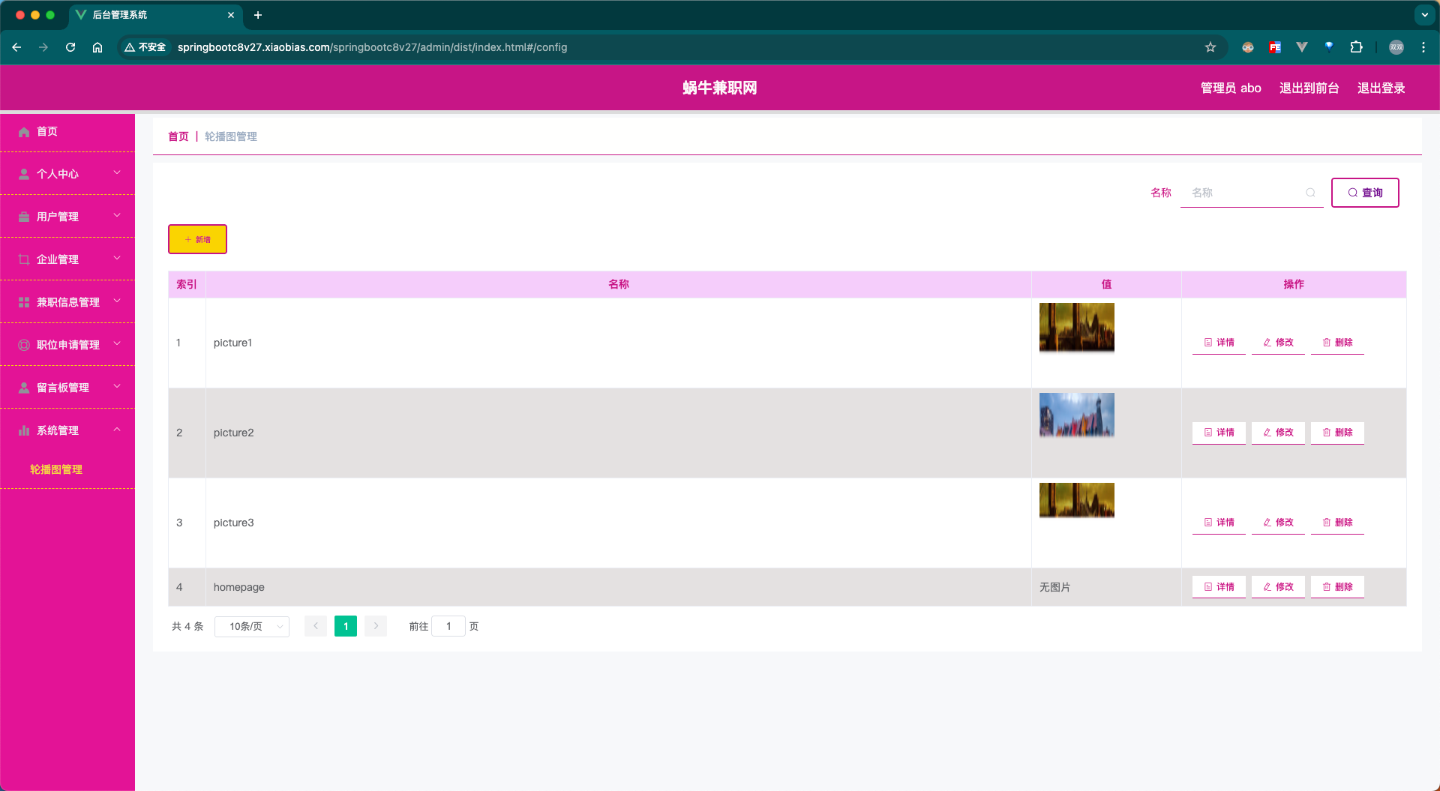
Task: Close the 后台管理系统 browser tab
Action: [231, 15]
